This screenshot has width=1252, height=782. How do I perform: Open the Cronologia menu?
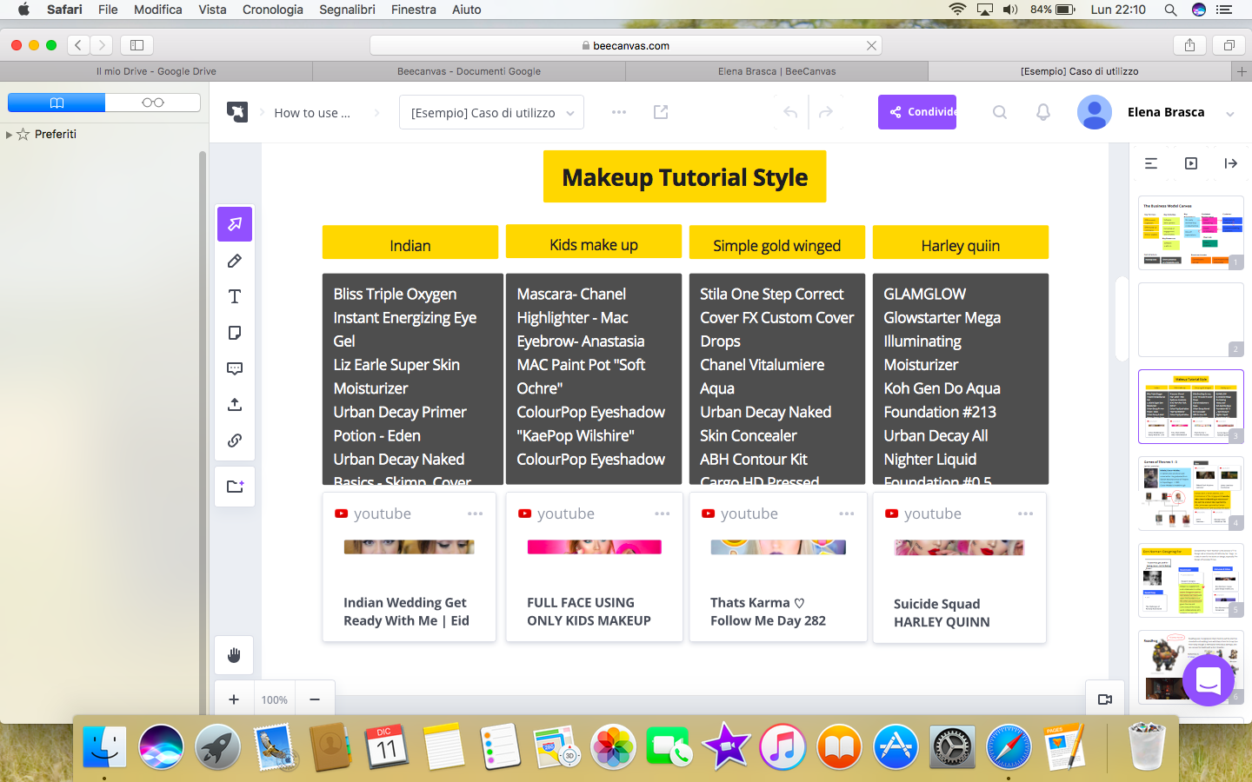pos(273,10)
